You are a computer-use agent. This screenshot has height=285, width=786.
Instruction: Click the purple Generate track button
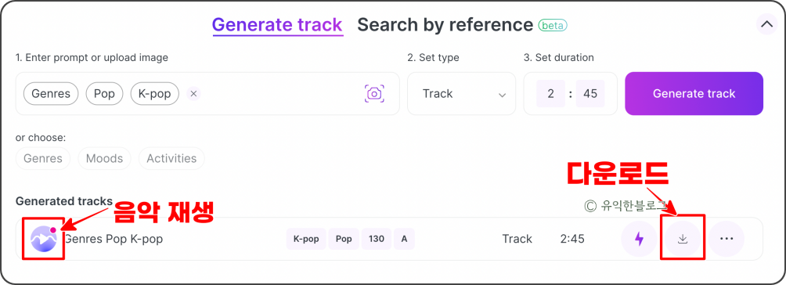[x=694, y=93]
